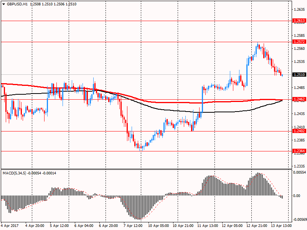The width and height of the screenshot is (307, 230).
Task: Click the OHLC values 1.2508 1.2510 text
Action: [41, 4]
